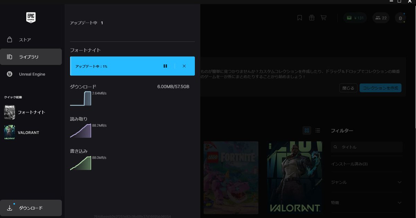
Task: Click the 88.0MB/s write speed value
Action: (99, 158)
